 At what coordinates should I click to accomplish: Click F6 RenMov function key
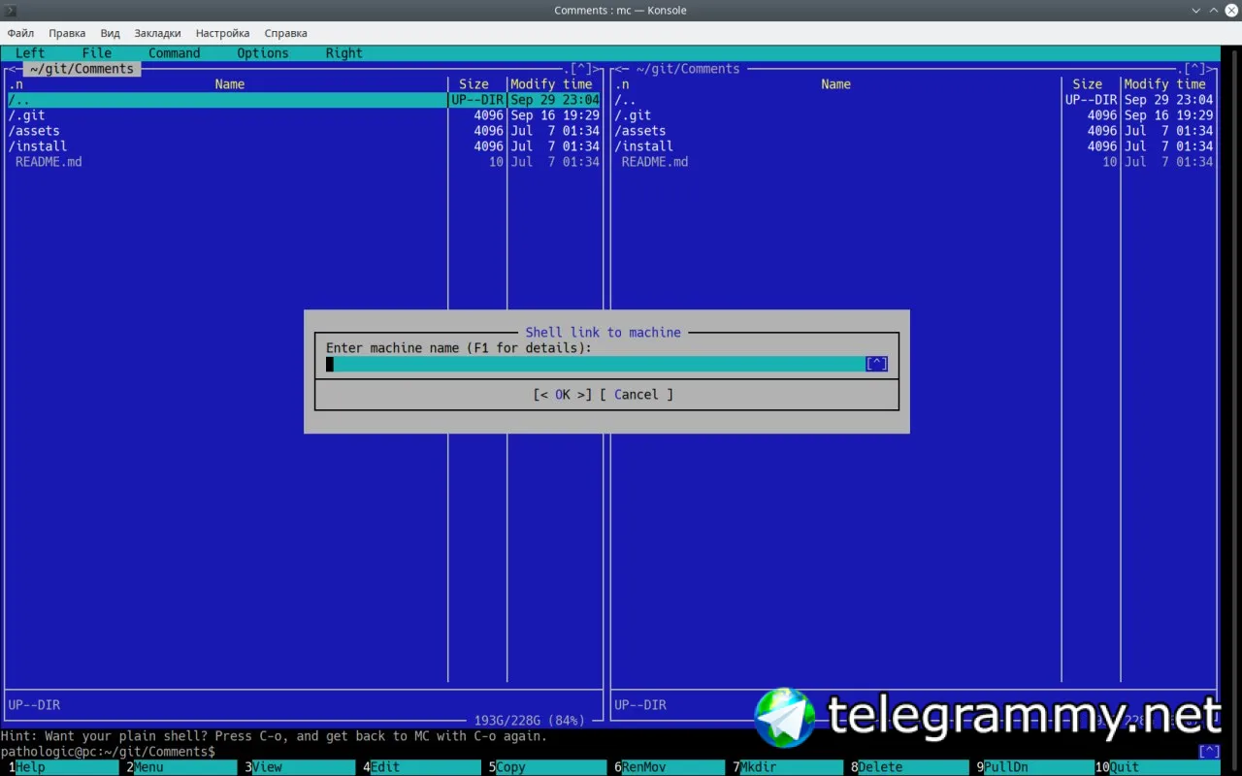point(670,767)
